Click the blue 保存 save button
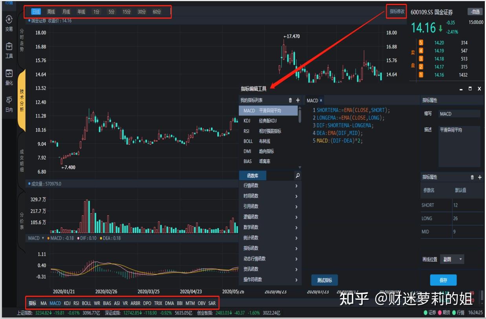This screenshot has height=319, width=486. tap(443, 280)
